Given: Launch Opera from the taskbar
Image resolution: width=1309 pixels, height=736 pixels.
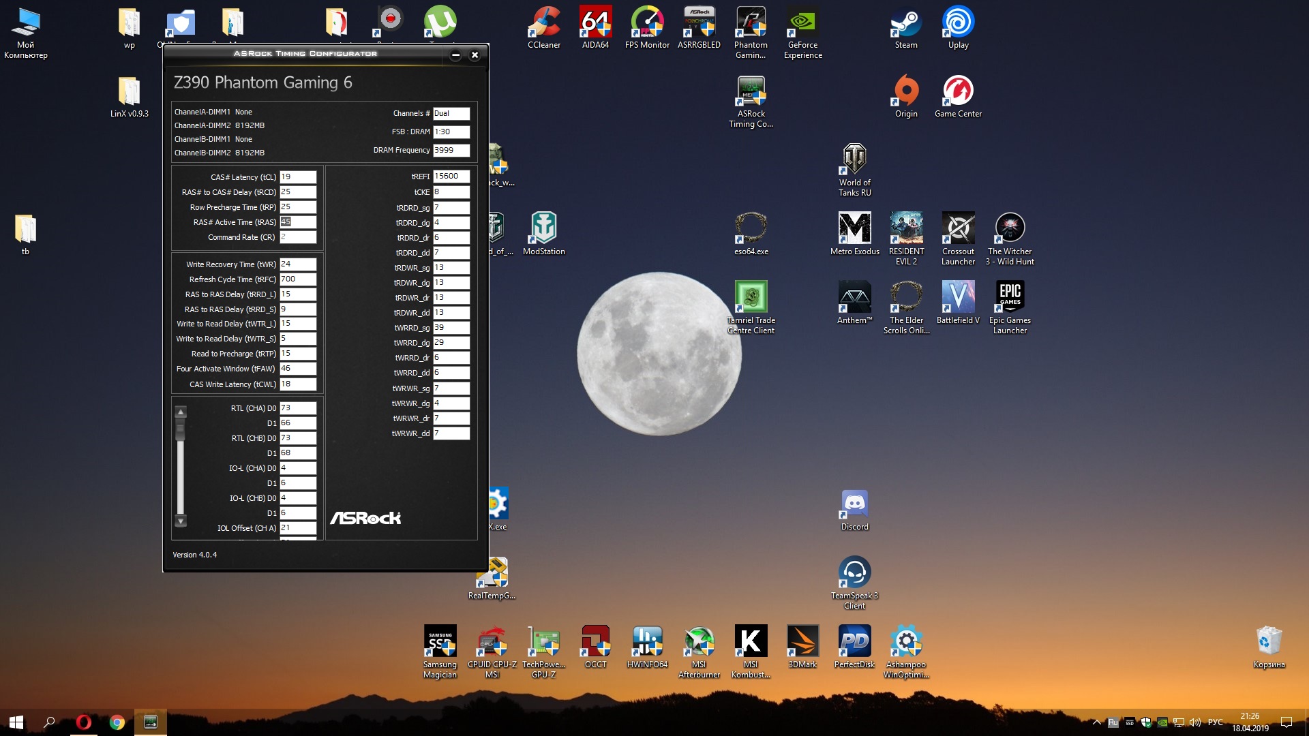Looking at the screenshot, I should tap(84, 722).
